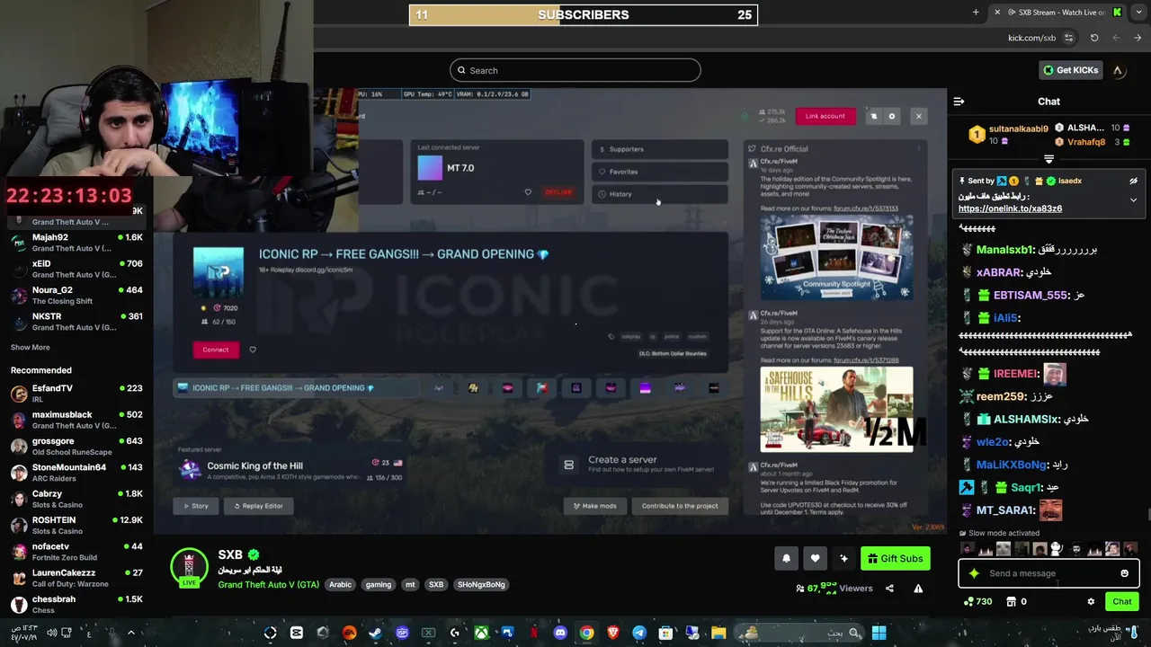Click the SXB streamer avatar
This screenshot has width=1151, height=647.
pyautogui.click(x=189, y=566)
